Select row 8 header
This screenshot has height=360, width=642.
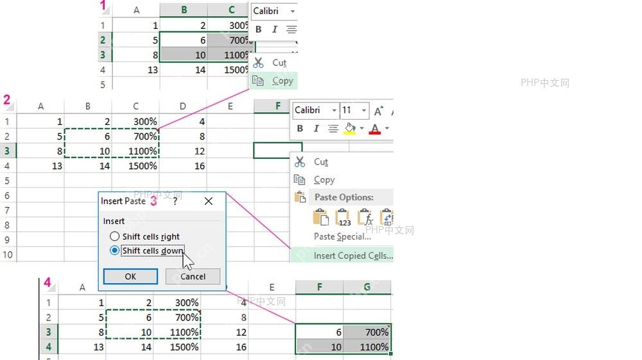[x=7, y=225]
